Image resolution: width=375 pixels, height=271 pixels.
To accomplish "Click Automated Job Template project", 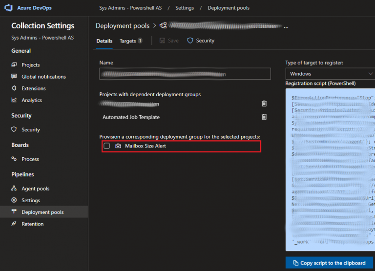I will tap(131, 117).
